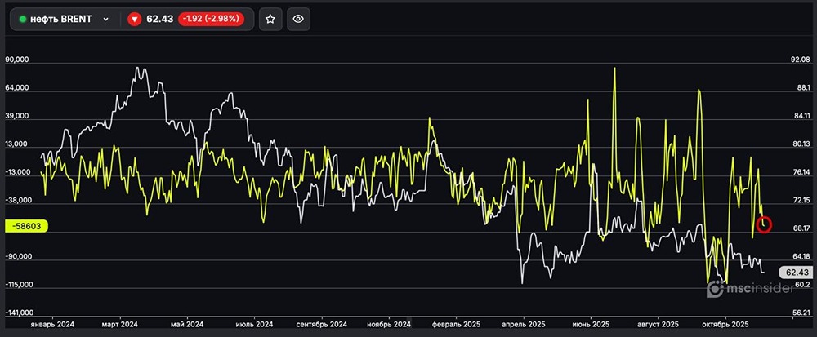Click the июнь 2025 date label

pos(591,324)
